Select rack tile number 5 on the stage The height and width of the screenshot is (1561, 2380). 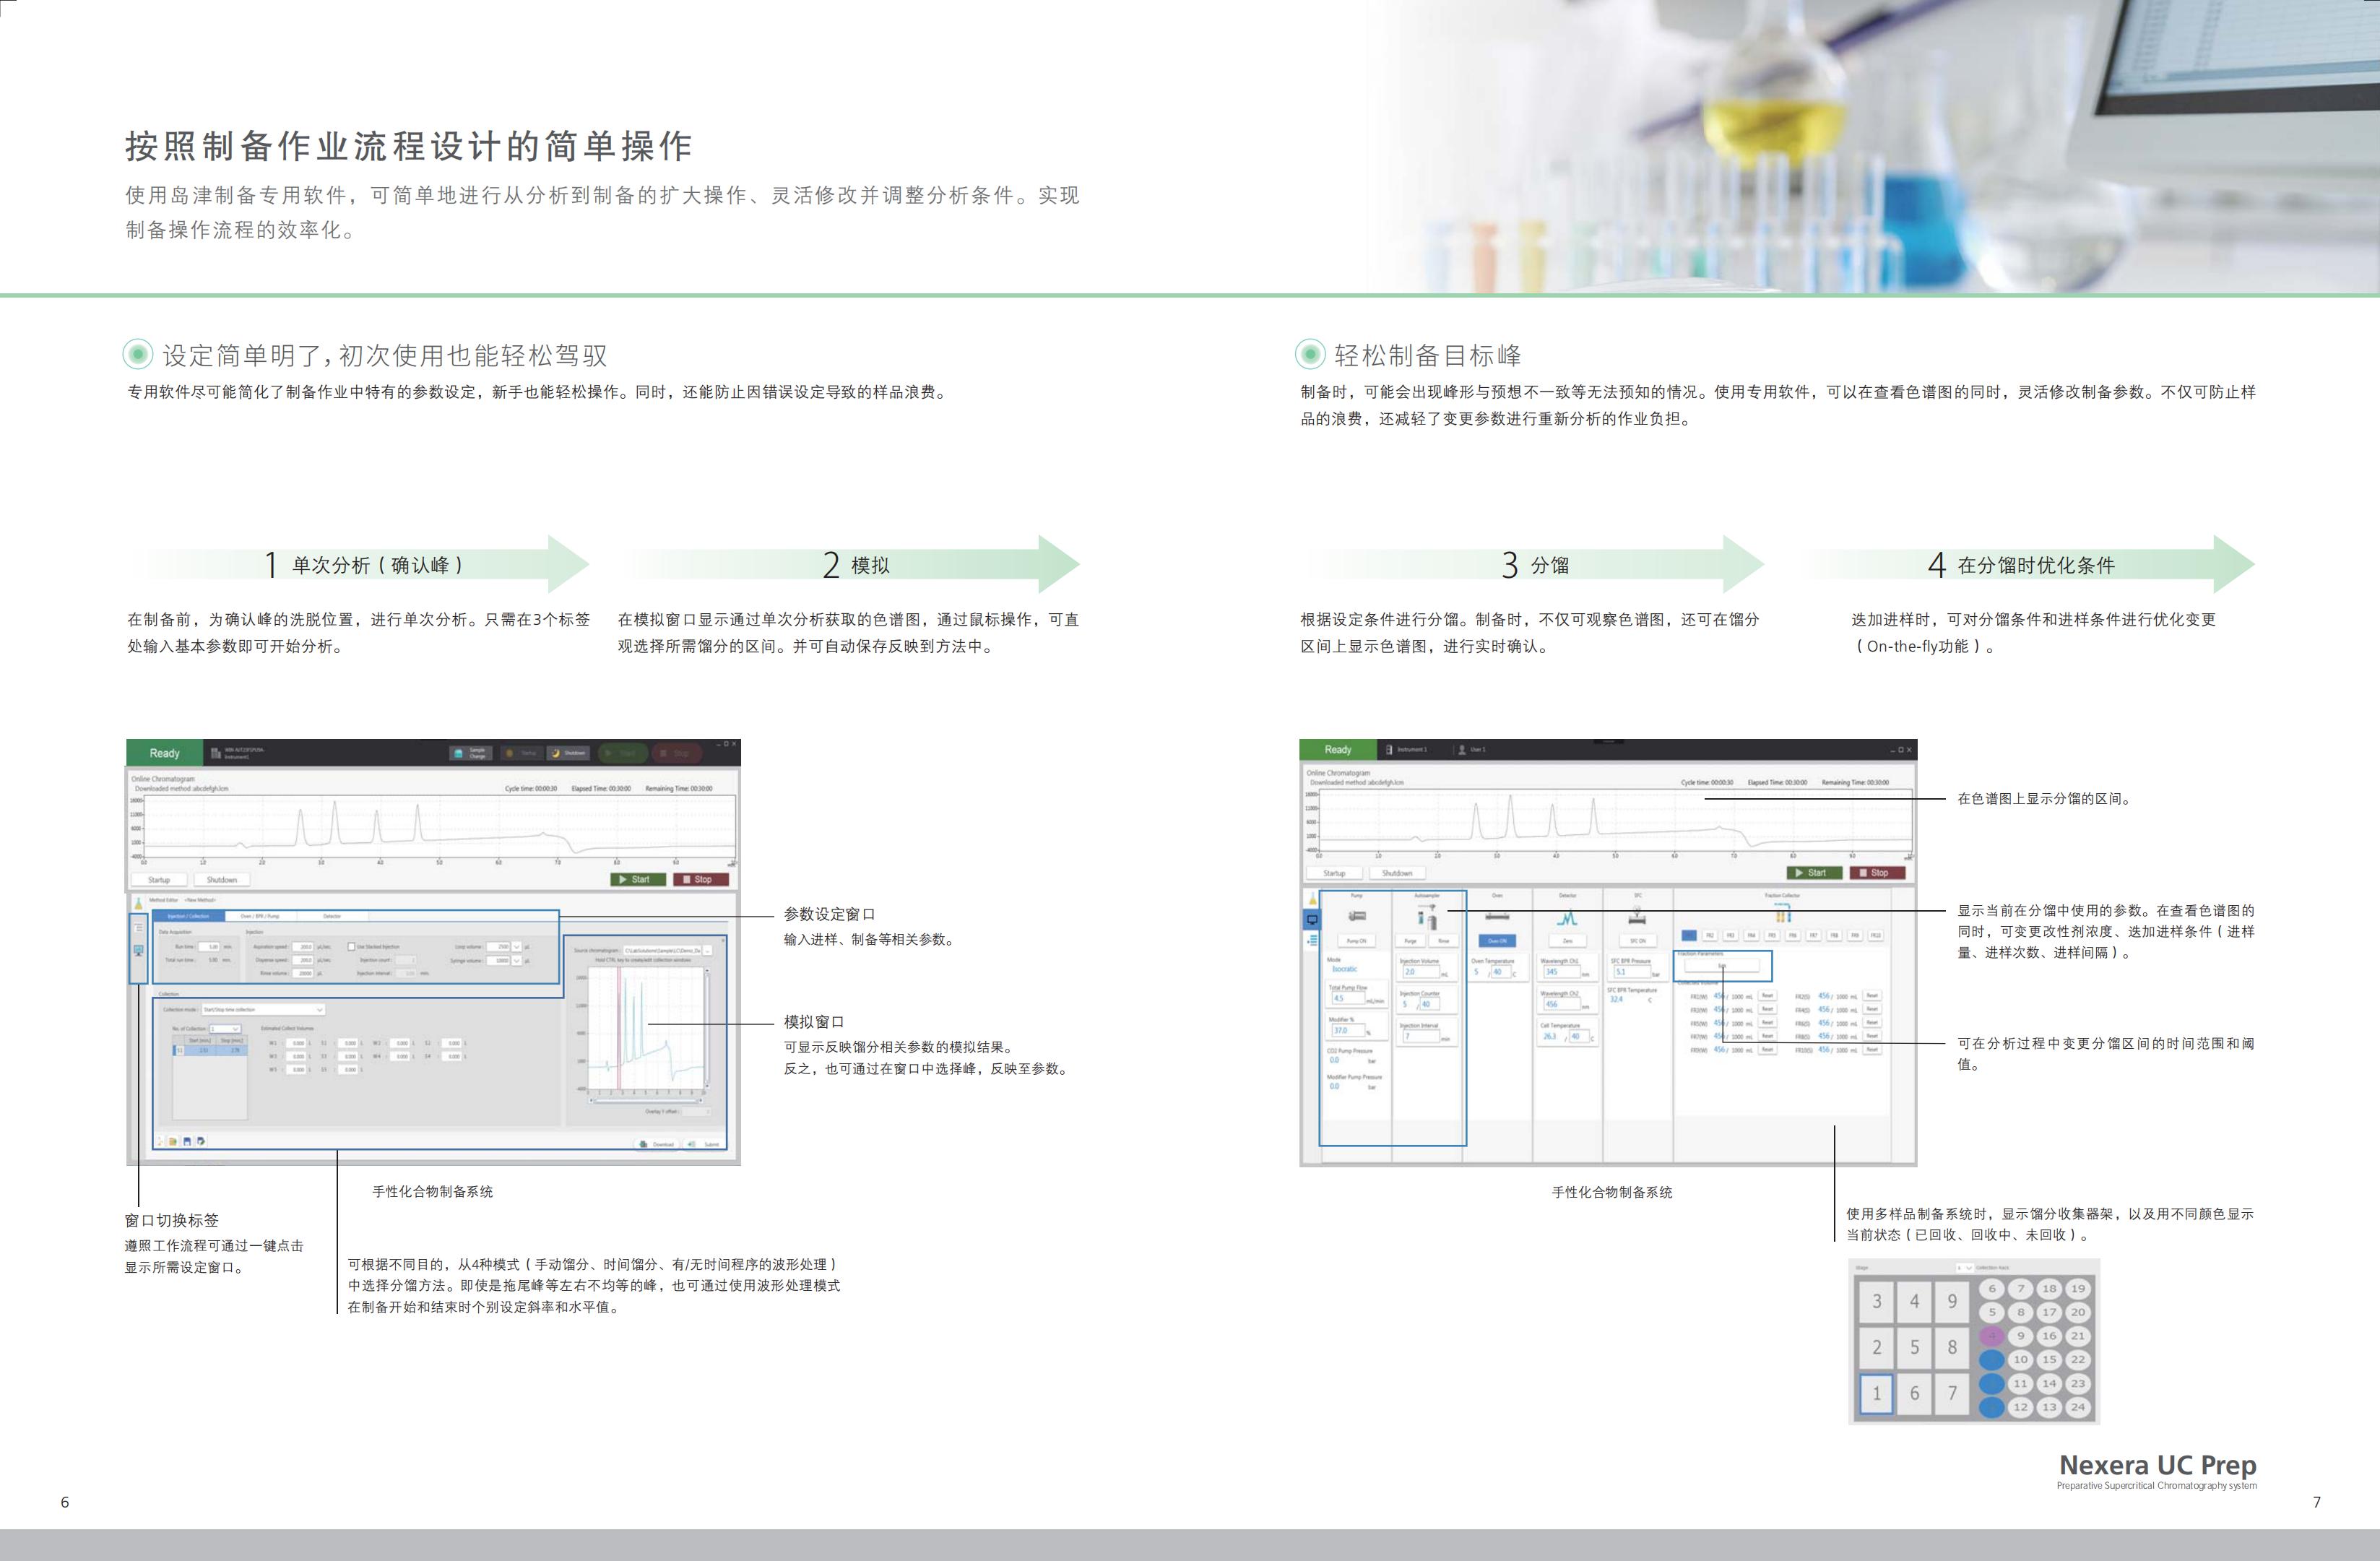[1914, 1347]
